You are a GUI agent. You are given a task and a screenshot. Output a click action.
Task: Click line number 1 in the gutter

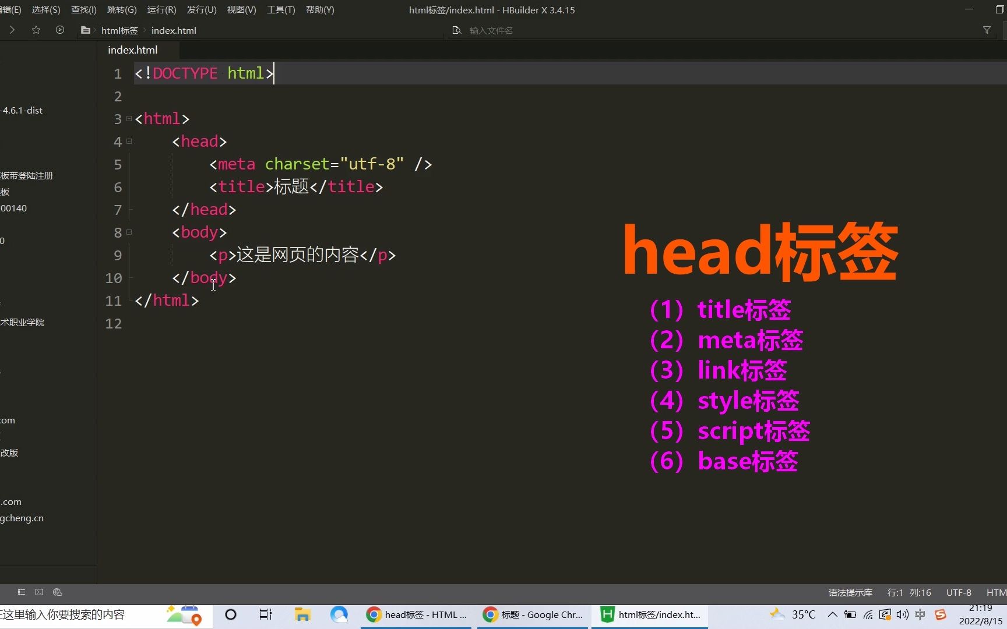(118, 74)
